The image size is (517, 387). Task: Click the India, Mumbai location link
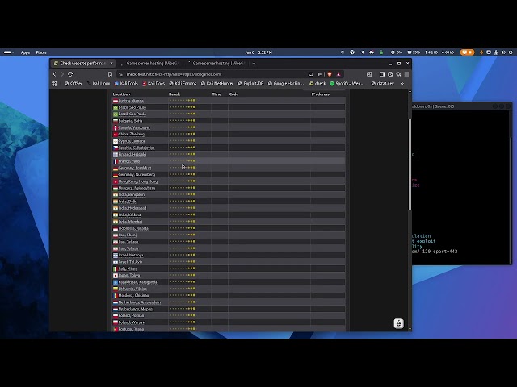click(x=130, y=222)
